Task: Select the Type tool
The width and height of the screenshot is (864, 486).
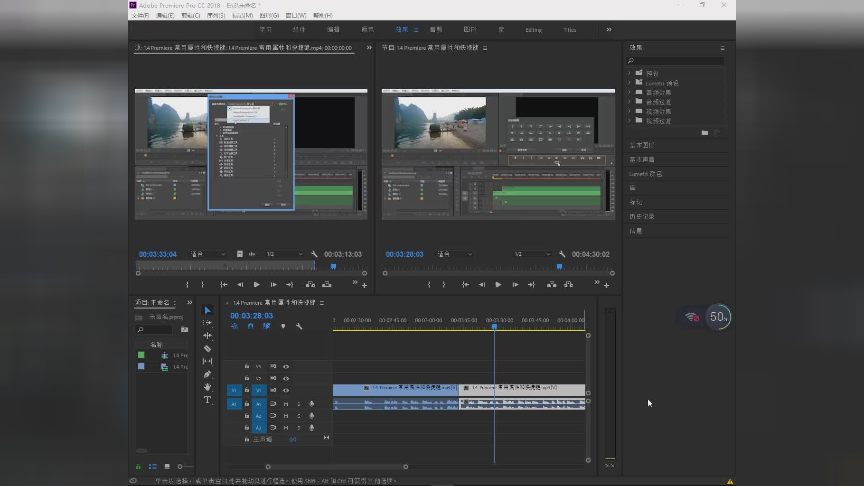Action: 207,400
